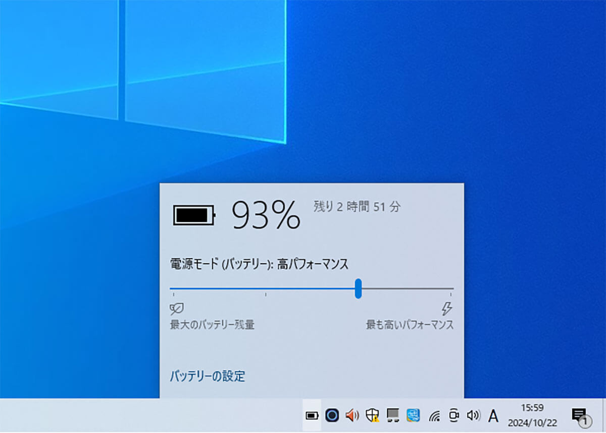Click the 最大のバッテリー残量 label
Screen dimensions: 606x433
point(212,325)
